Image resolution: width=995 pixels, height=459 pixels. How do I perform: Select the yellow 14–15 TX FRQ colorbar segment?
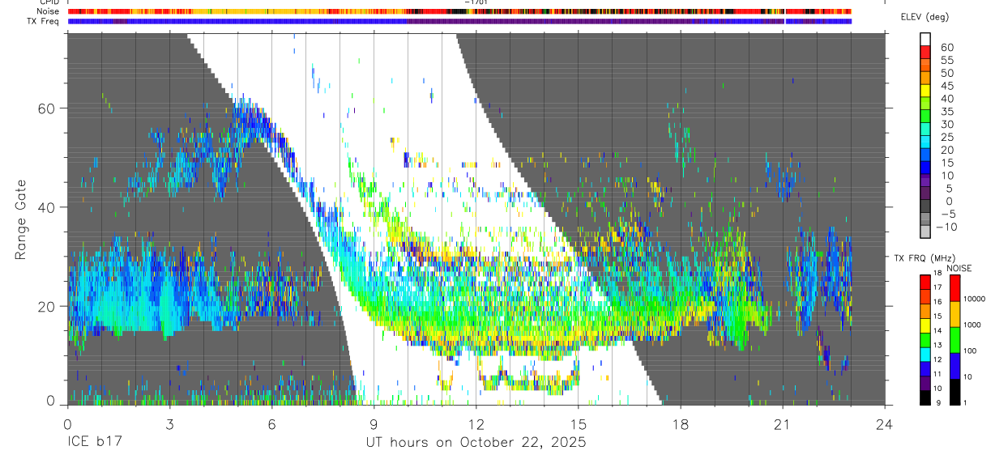click(x=925, y=326)
